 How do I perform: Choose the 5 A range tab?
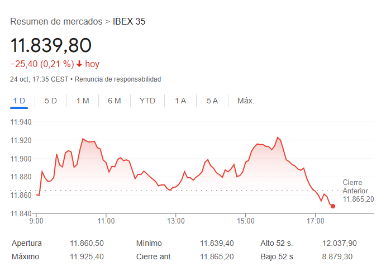[212, 101]
